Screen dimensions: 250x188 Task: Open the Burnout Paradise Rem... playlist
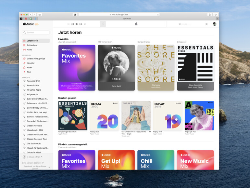pyautogui.click(x=36, y=117)
